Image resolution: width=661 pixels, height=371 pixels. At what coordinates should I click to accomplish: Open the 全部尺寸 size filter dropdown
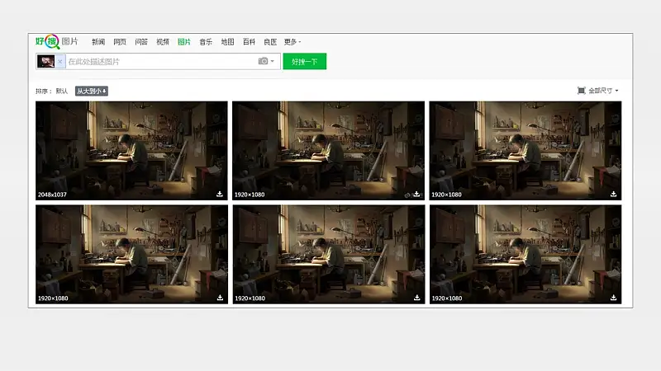pyautogui.click(x=603, y=91)
